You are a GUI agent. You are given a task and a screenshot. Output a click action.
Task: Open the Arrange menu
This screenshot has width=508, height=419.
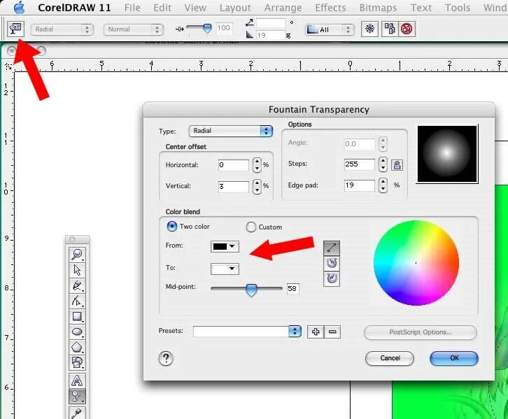(283, 8)
